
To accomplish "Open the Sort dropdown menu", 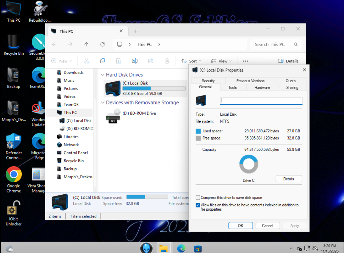I will tap(191, 61).
